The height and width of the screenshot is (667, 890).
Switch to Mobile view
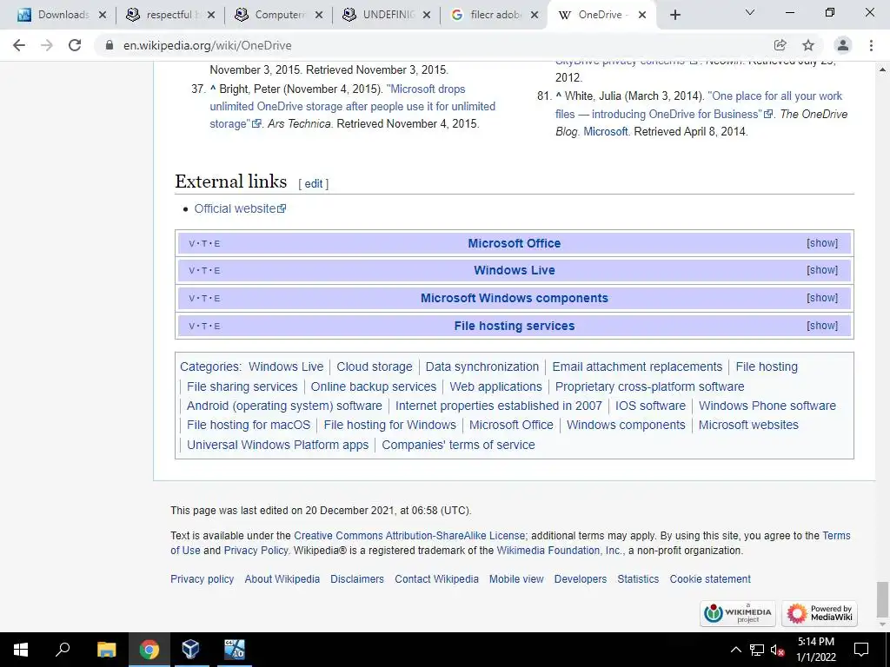tap(516, 579)
